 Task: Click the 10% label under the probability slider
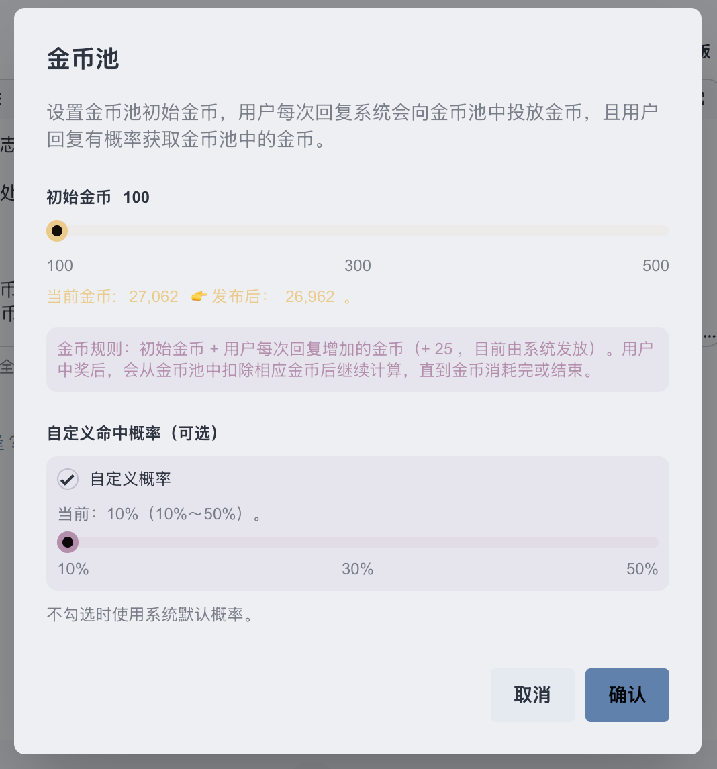click(73, 570)
